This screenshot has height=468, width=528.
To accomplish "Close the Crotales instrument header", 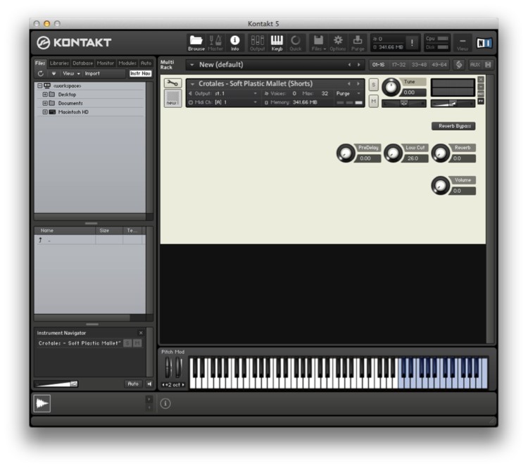I will pos(481,79).
